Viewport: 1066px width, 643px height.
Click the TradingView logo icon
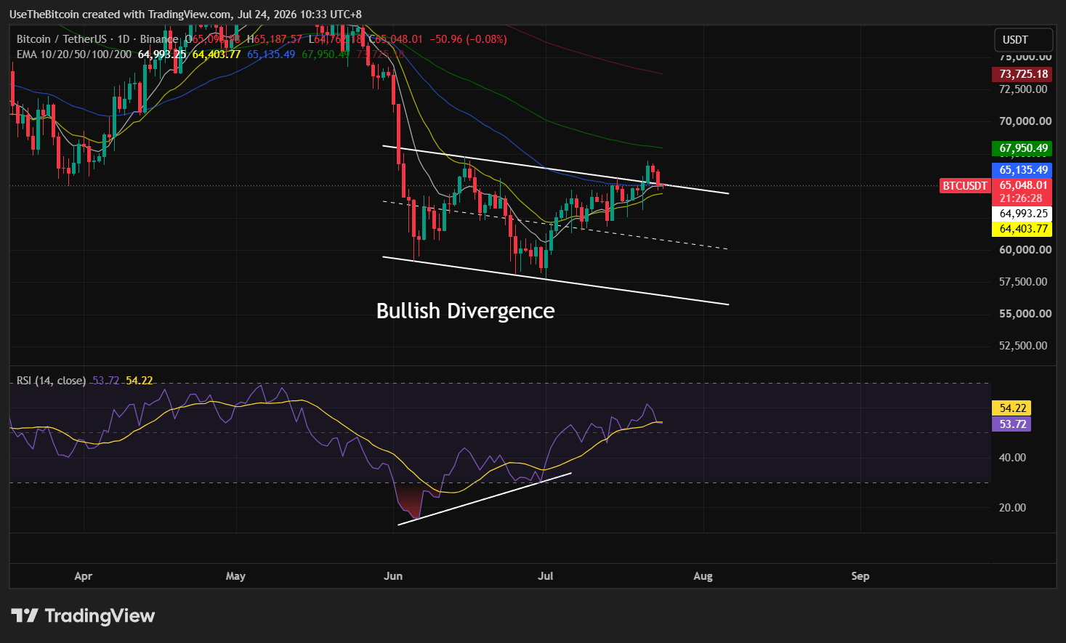click(25, 616)
